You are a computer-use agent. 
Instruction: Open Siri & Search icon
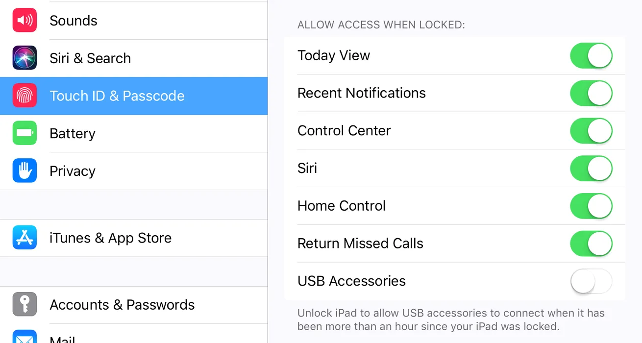pyautogui.click(x=25, y=58)
